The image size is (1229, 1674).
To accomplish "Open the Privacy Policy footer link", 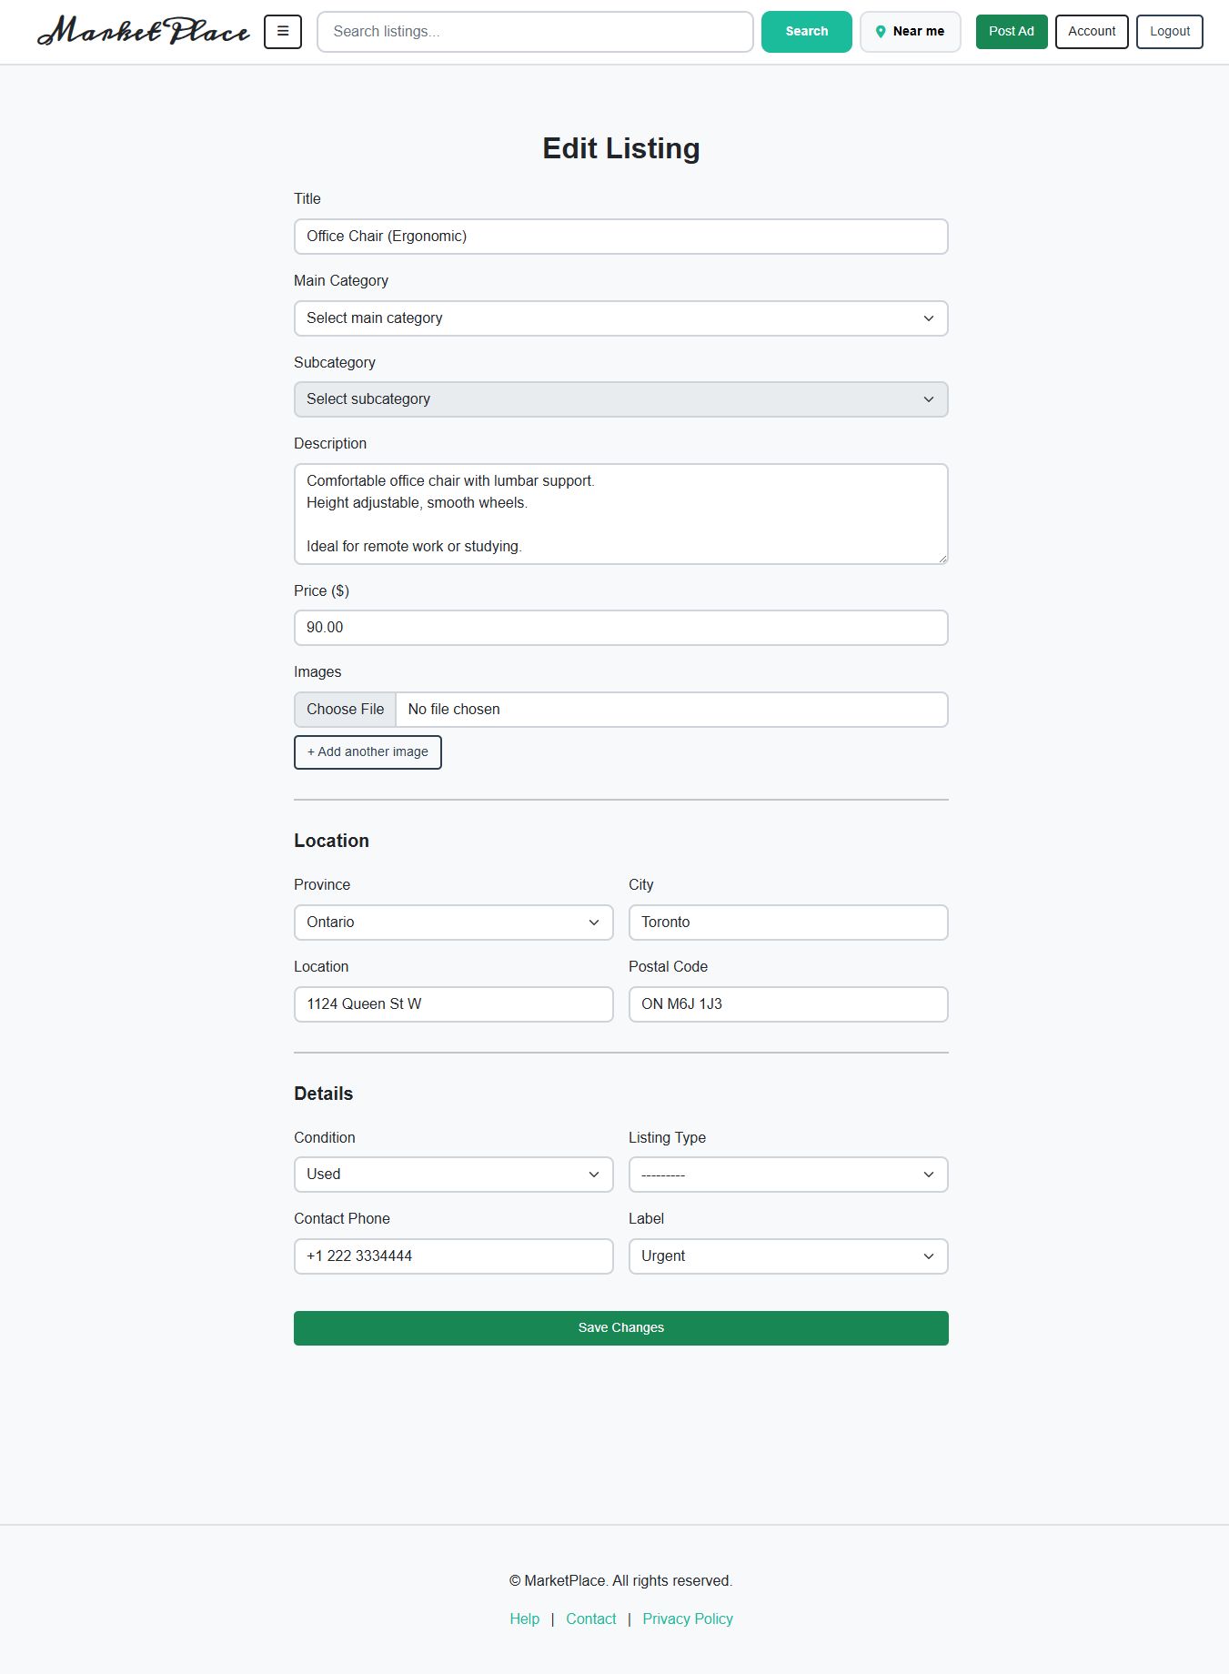I will 688,1619.
